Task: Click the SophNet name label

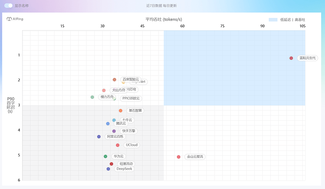Action: pyautogui.click(x=141, y=82)
